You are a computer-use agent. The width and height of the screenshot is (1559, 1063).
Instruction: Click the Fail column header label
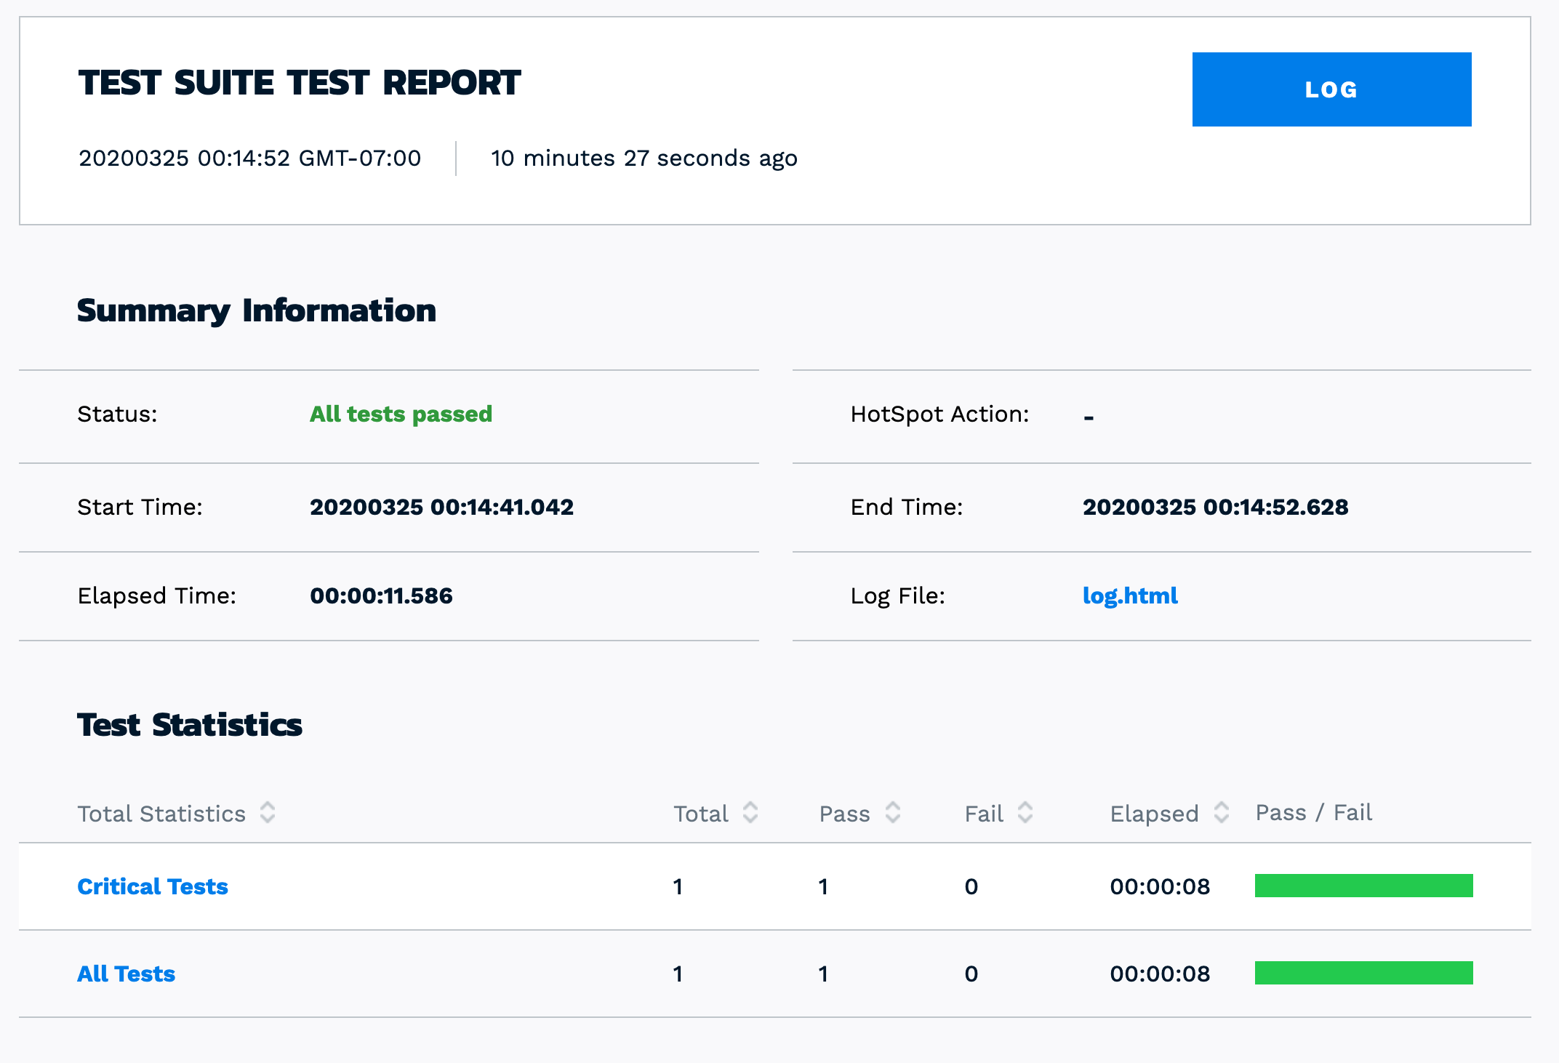click(x=984, y=814)
